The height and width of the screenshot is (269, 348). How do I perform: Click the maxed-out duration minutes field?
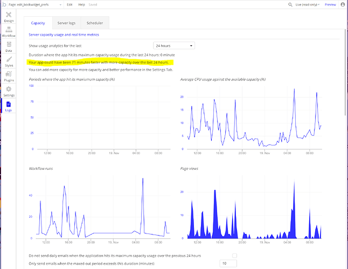[228, 264]
